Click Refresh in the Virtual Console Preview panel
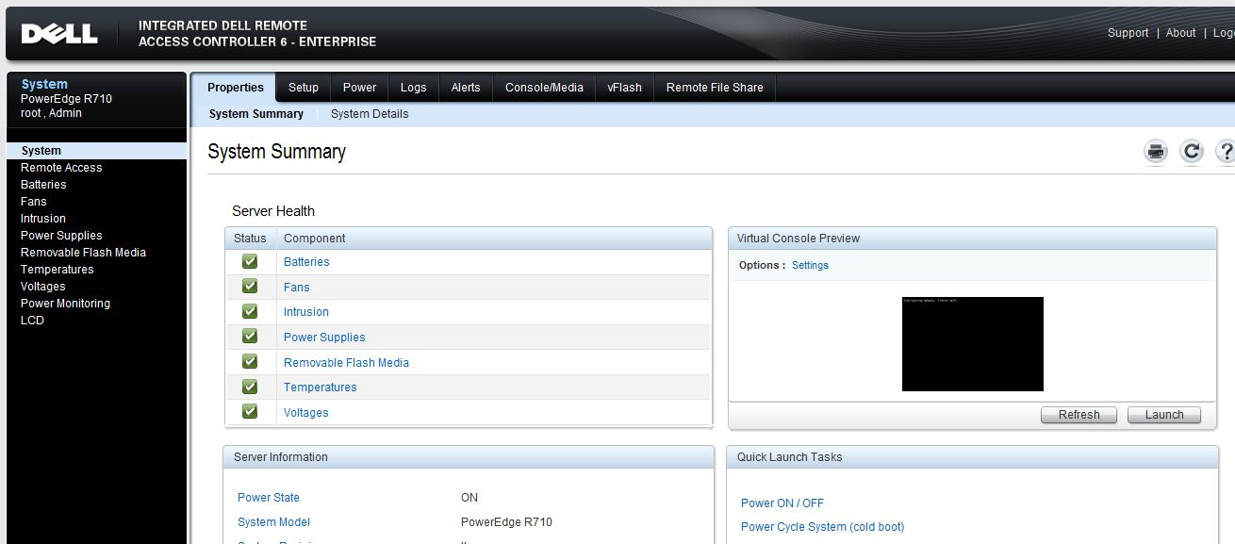 click(x=1078, y=415)
